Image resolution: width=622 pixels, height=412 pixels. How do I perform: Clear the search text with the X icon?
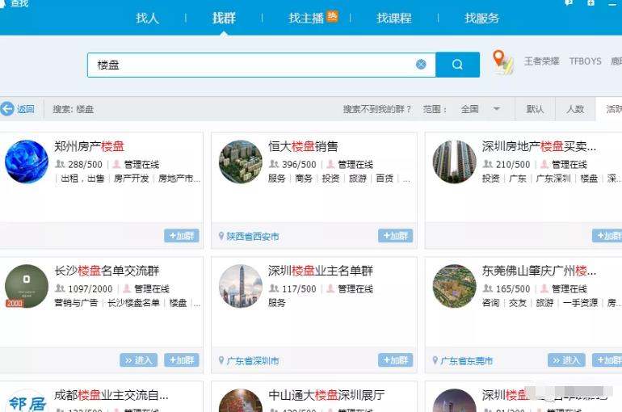coord(421,65)
